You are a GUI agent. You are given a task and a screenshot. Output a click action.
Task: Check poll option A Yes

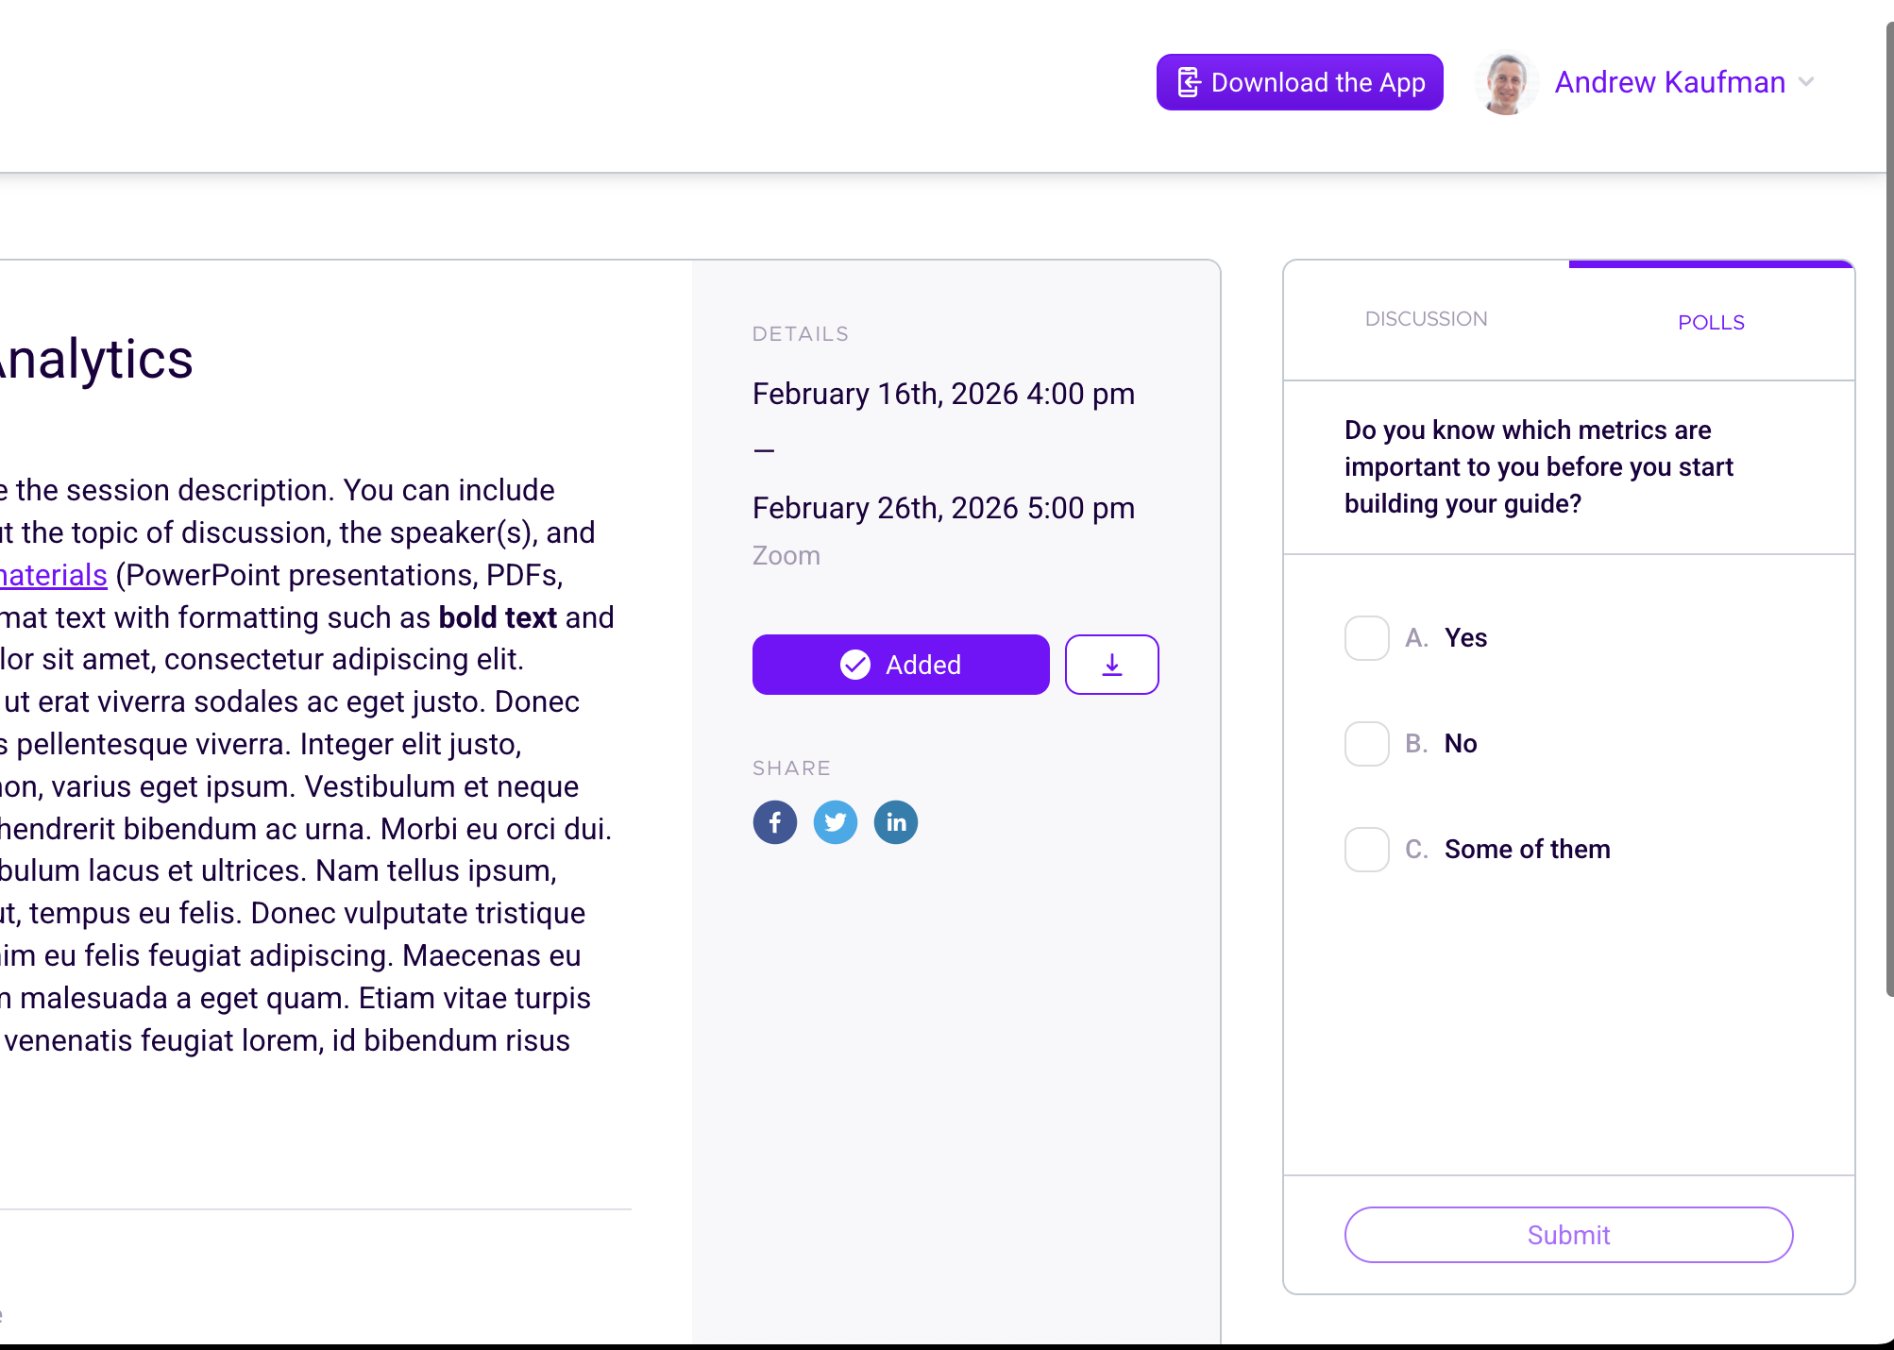point(1366,638)
